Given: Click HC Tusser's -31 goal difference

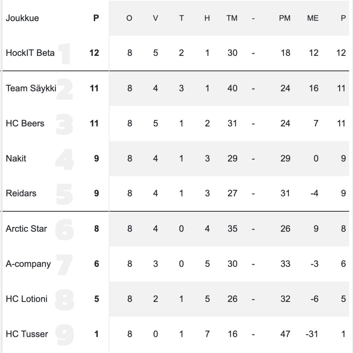Looking at the screenshot, I should 312,334.
